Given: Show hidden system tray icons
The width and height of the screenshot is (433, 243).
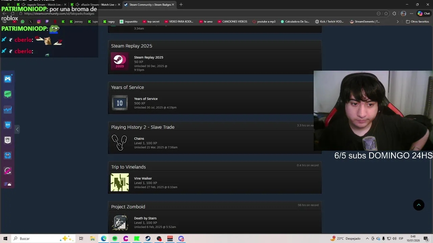Looking at the screenshot, I should [367, 239].
